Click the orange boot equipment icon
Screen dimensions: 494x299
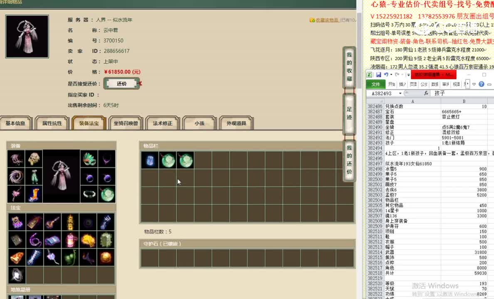34,194
